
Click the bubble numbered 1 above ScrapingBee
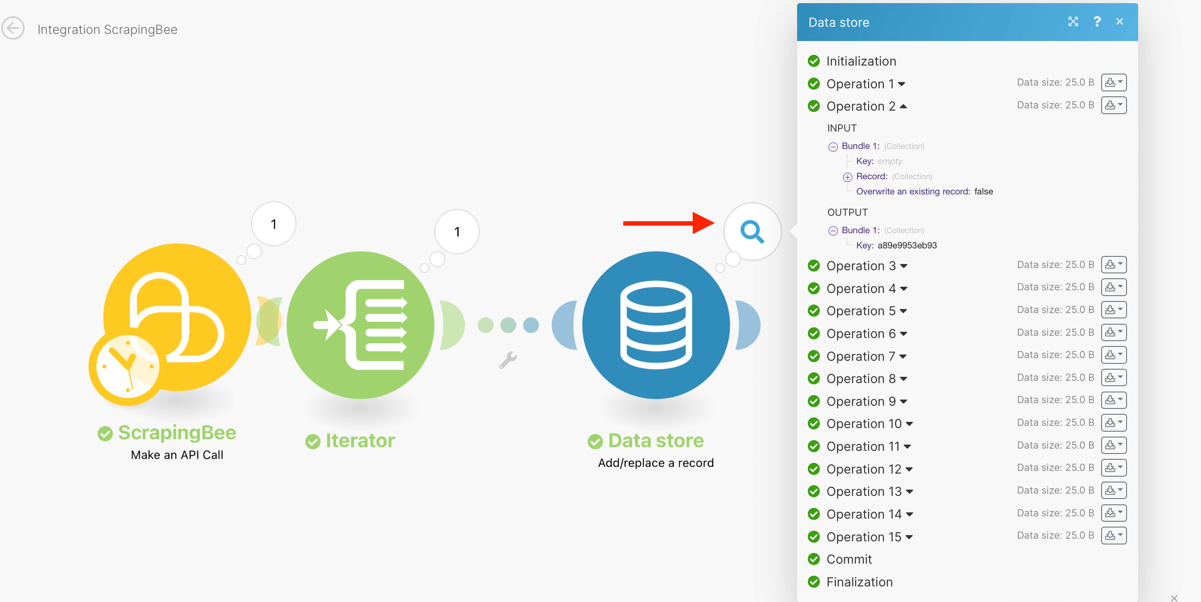(274, 224)
